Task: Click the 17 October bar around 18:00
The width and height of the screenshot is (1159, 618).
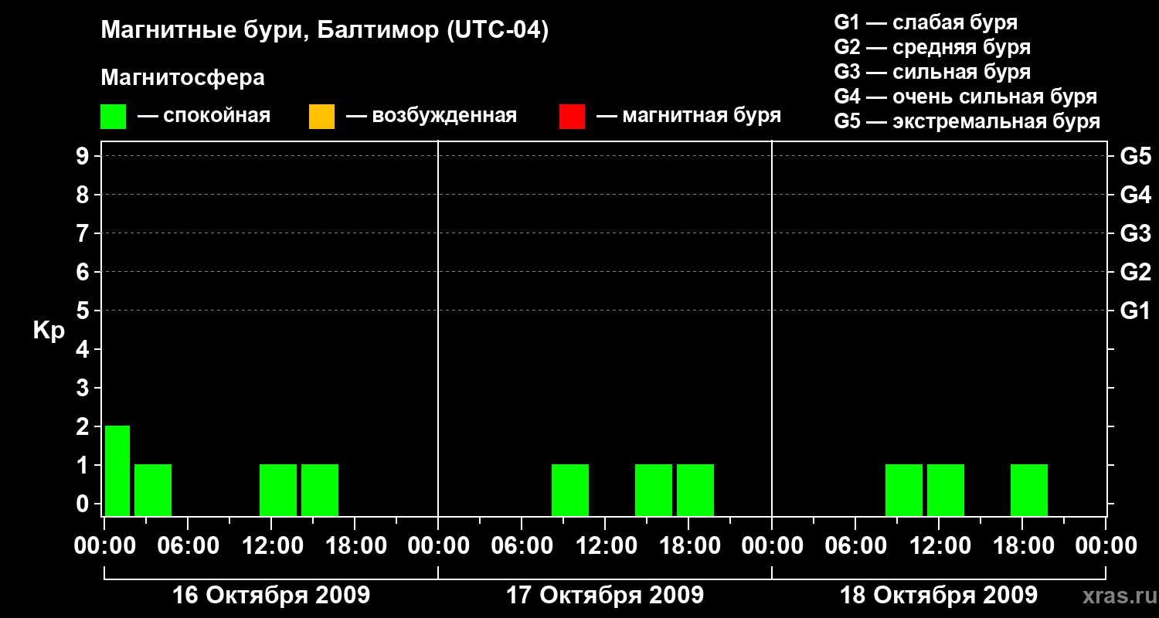Action: click(x=695, y=490)
